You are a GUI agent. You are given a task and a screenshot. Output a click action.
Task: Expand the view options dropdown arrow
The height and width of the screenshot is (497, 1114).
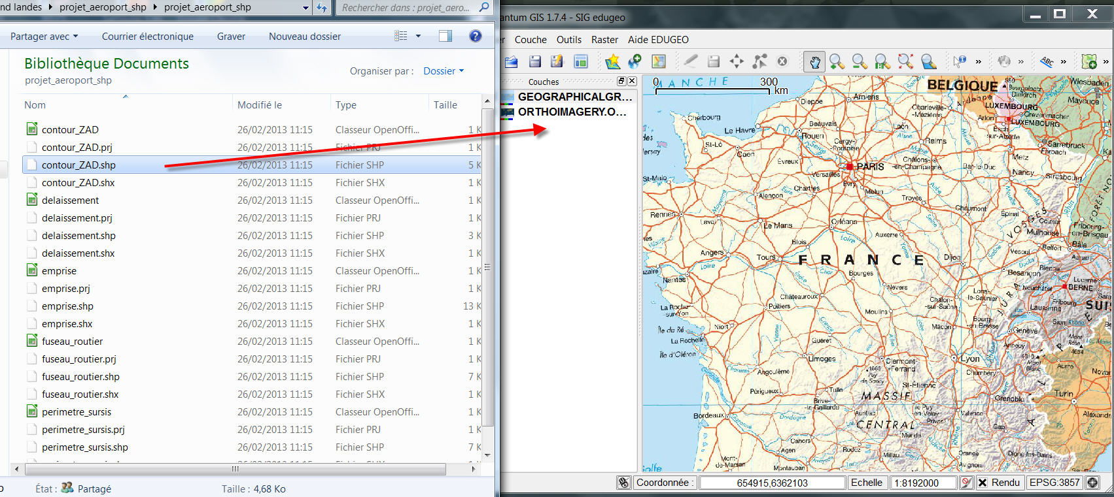coord(418,36)
